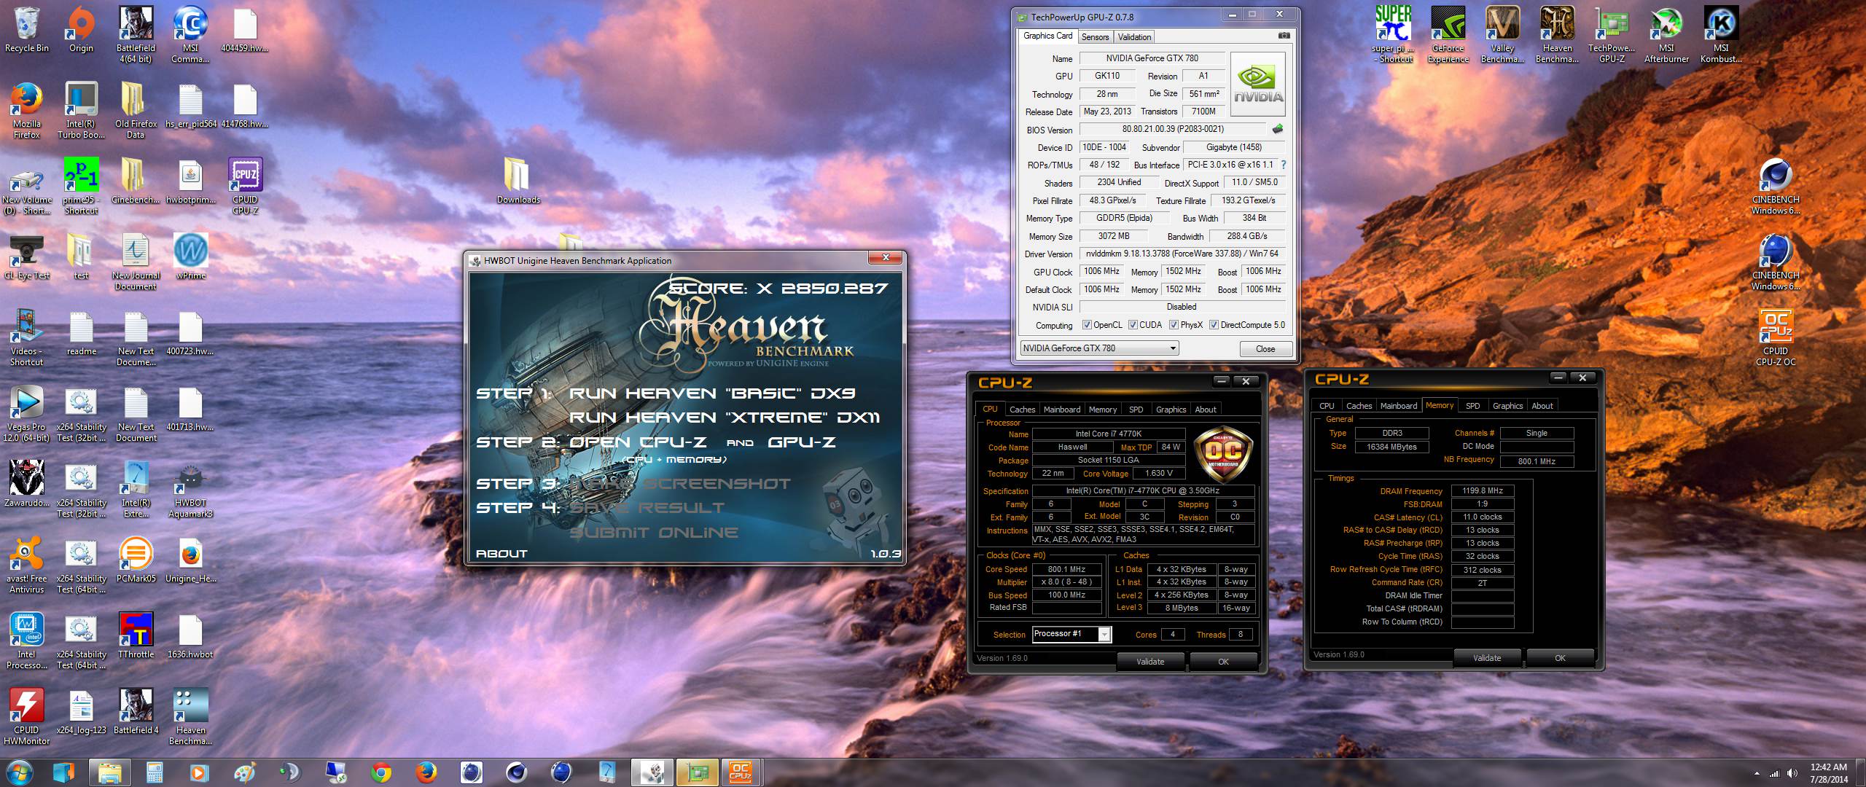Click OK in the right CPU-Z Memory window

click(x=1560, y=658)
